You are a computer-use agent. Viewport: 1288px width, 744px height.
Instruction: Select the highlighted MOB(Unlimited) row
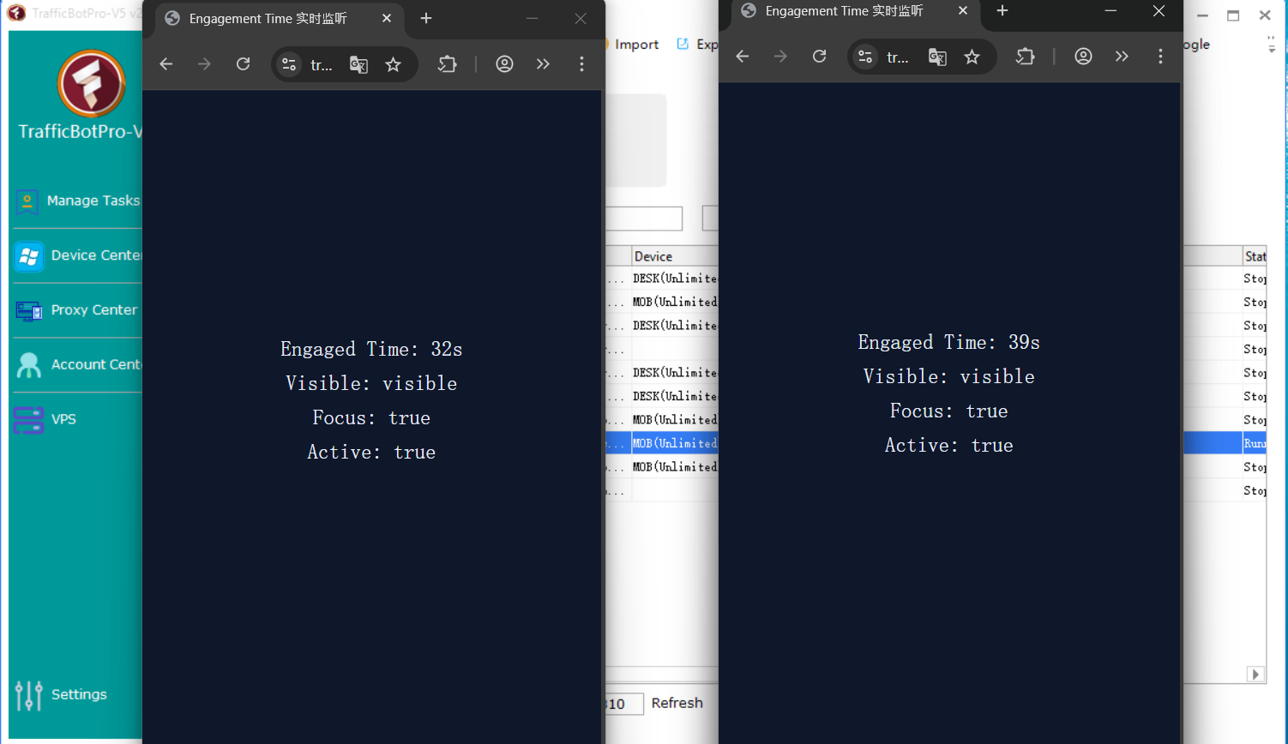tap(674, 443)
